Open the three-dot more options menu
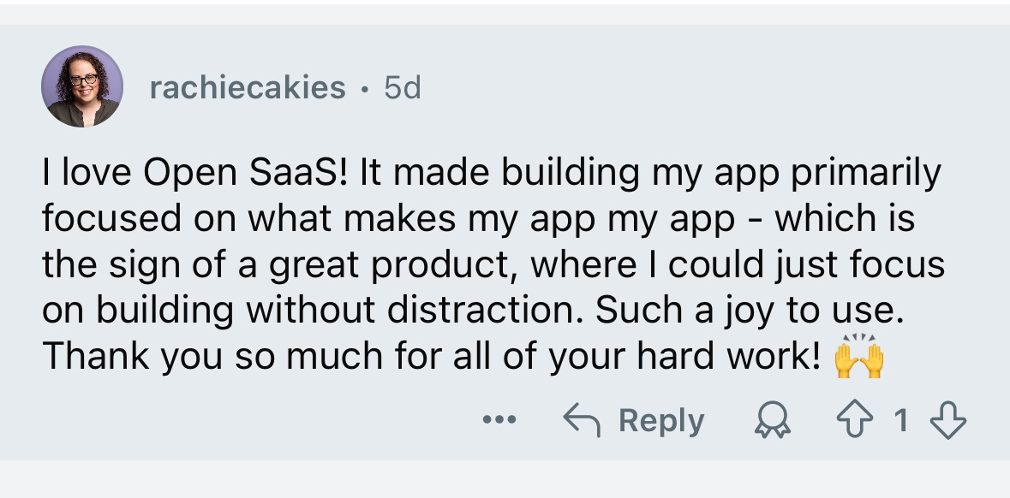Viewport: 1010px width, 498px height. (x=499, y=420)
